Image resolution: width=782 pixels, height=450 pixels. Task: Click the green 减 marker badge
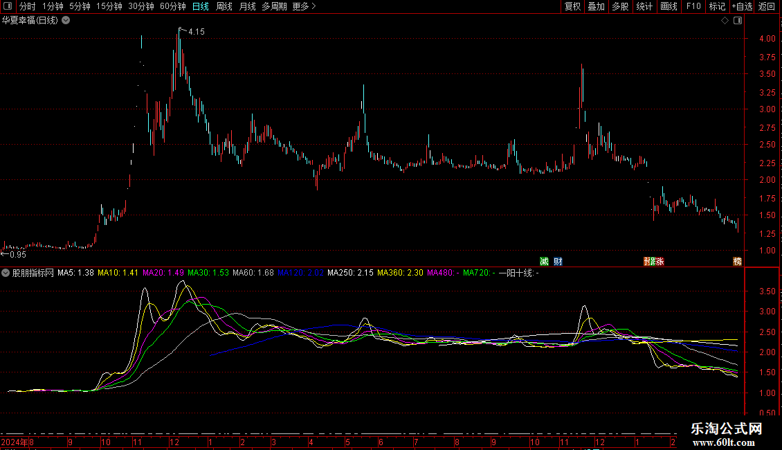click(544, 262)
